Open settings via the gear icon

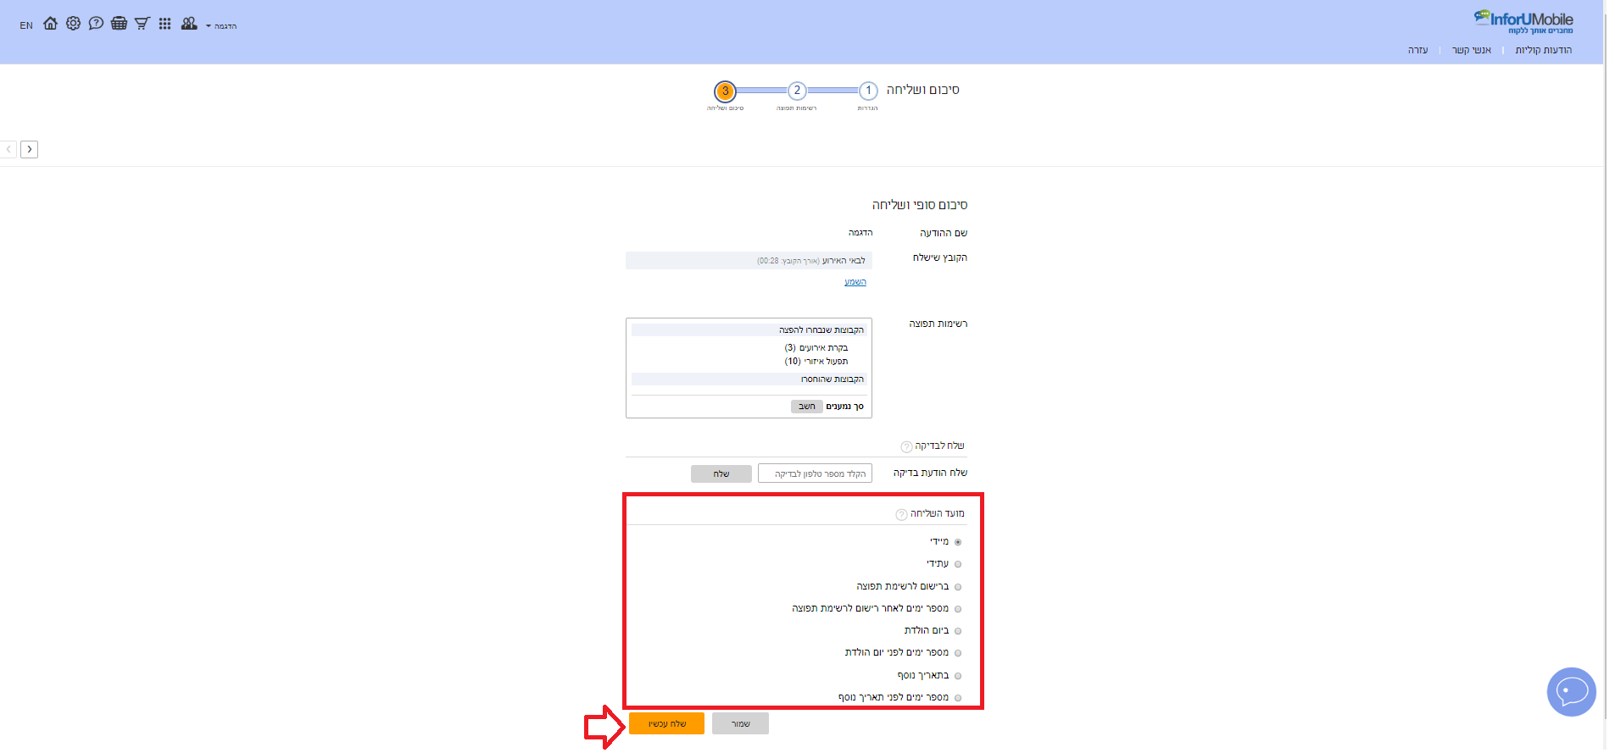coord(74,24)
